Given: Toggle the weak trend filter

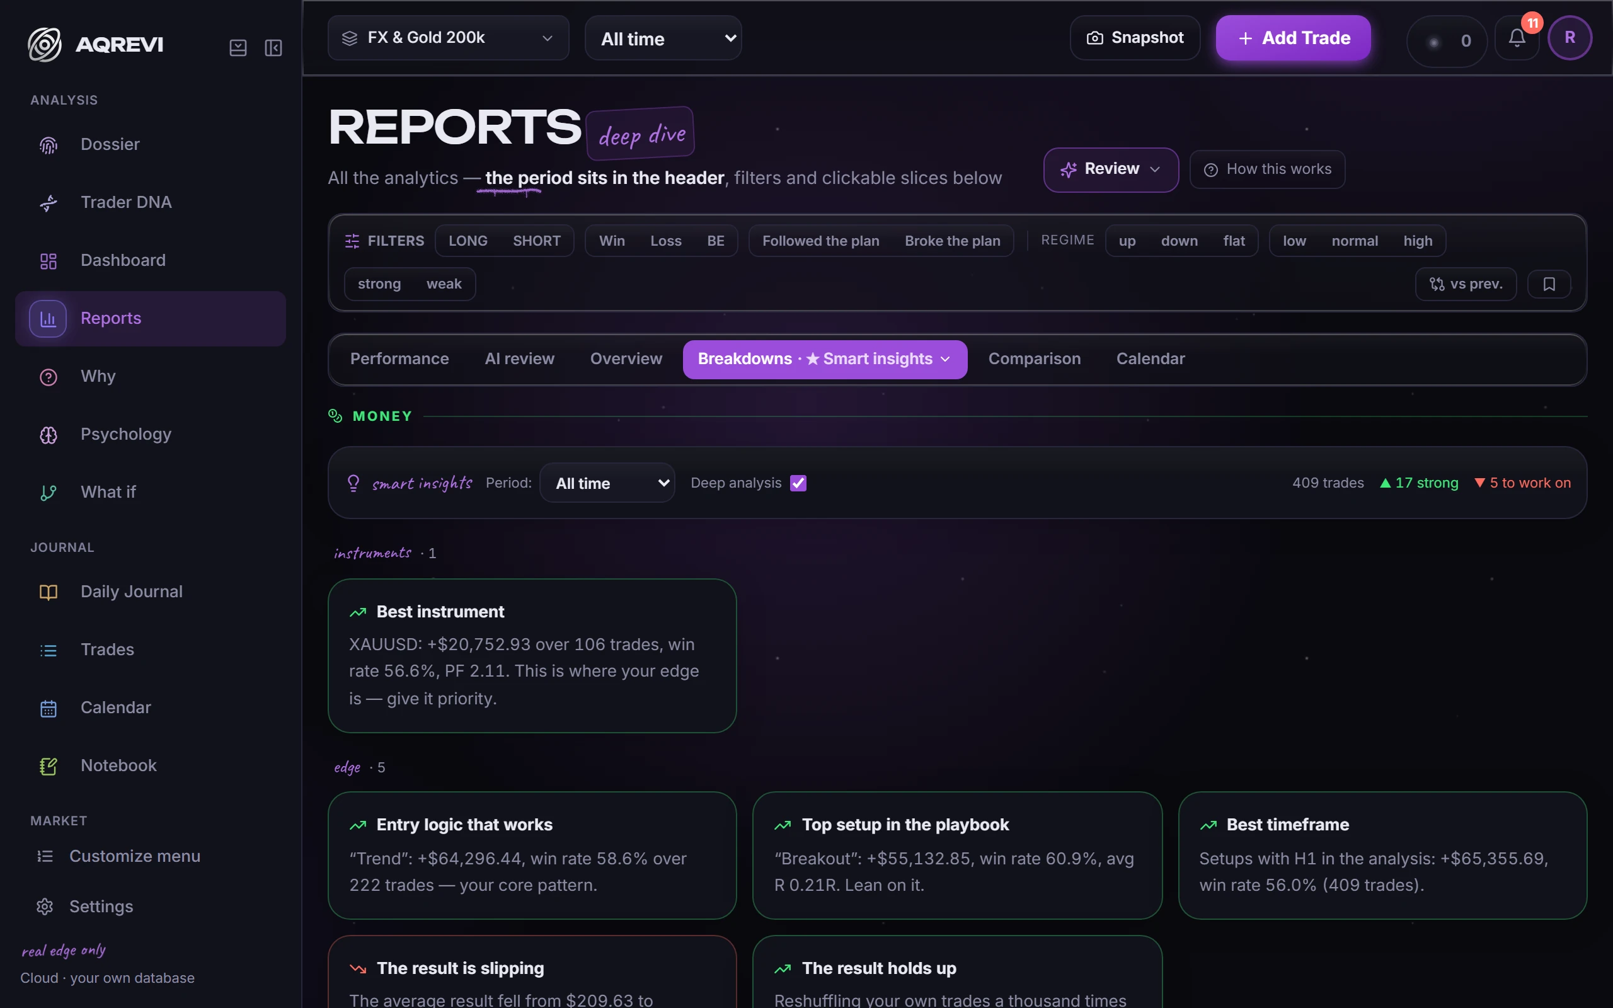Looking at the screenshot, I should [444, 284].
